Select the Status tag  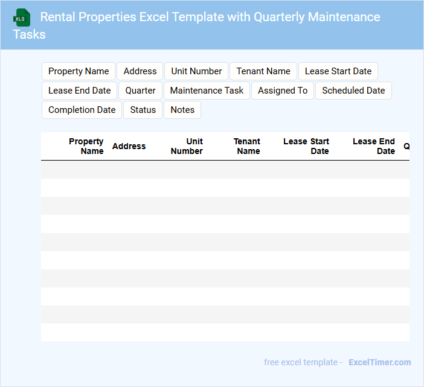[143, 110]
